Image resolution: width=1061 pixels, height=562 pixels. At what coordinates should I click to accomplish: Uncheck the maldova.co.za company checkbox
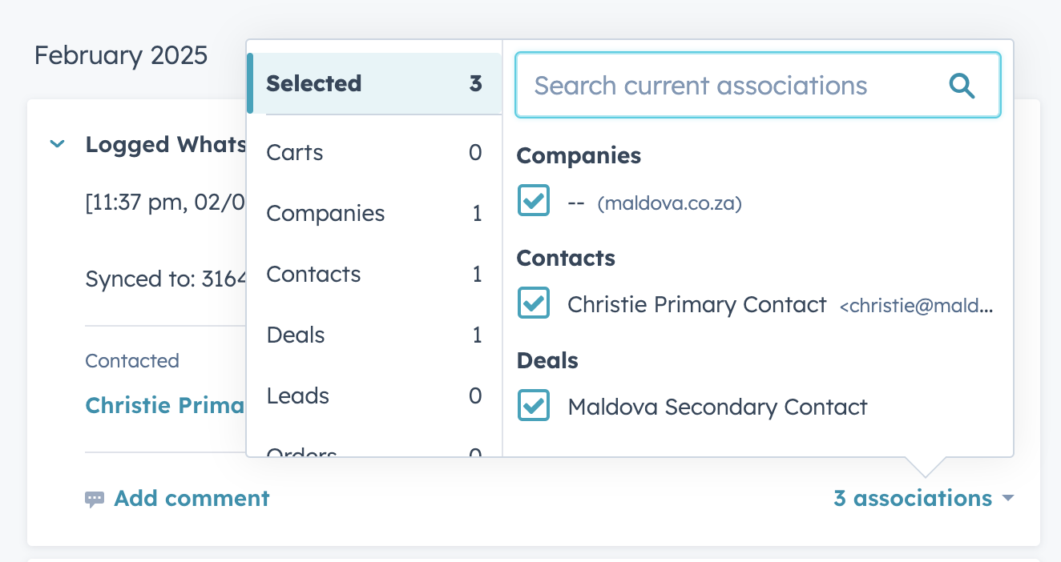coord(534,200)
